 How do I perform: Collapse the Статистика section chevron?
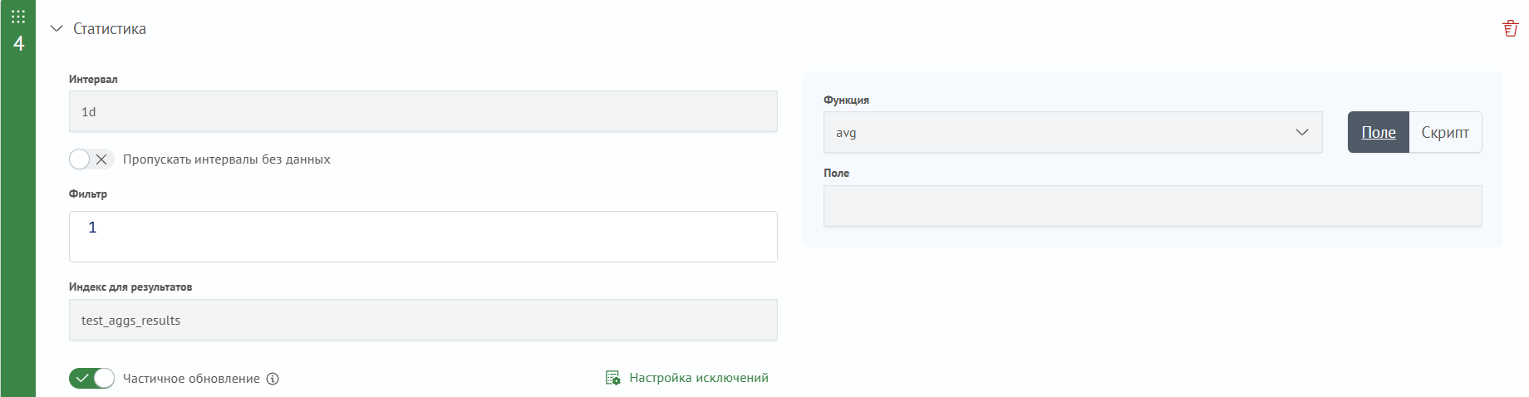pyautogui.click(x=57, y=28)
